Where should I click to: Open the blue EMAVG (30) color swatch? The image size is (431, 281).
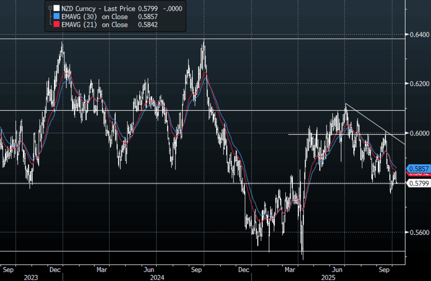56,16
